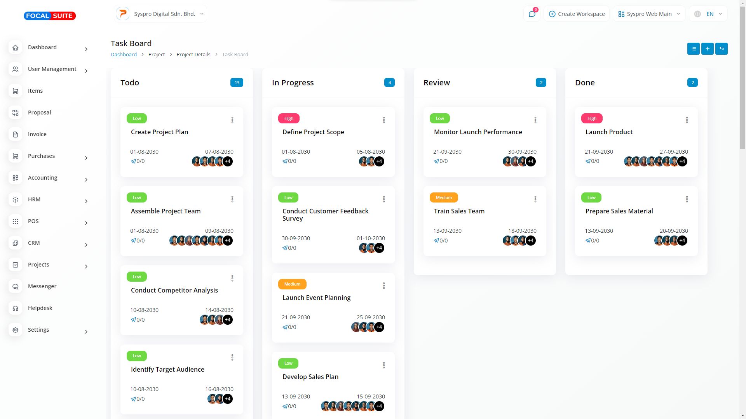Click Create Workspace button
Screen dimensions: 746x419
pos(577,14)
